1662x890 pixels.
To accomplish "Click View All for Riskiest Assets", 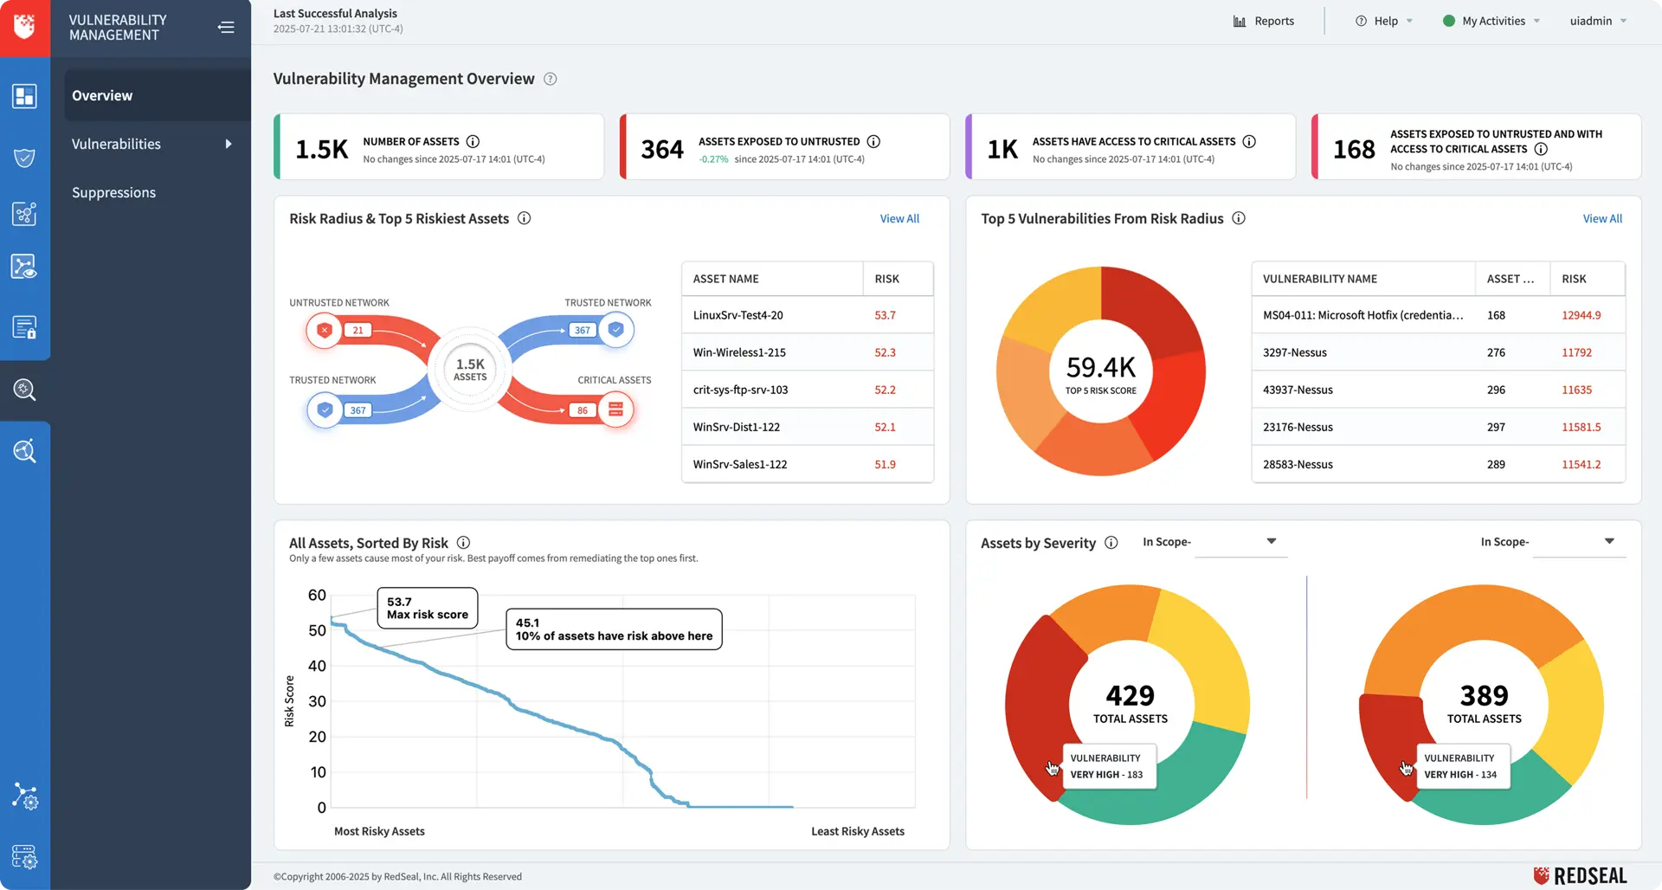I will tap(899, 219).
